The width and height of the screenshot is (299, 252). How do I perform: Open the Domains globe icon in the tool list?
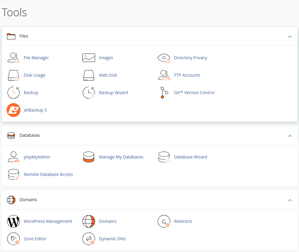pos(89,222)
